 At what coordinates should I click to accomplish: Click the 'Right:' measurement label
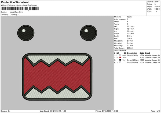116,29
